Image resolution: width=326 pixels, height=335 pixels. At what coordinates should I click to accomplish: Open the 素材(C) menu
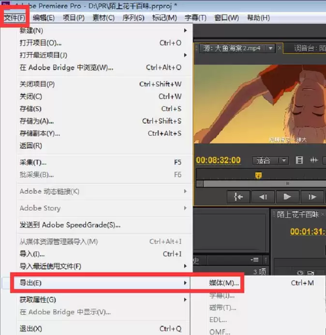(x=104, y=18)
